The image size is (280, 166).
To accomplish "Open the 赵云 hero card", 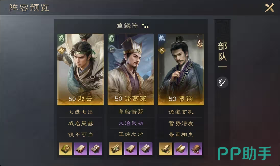I will pos(80,70).
